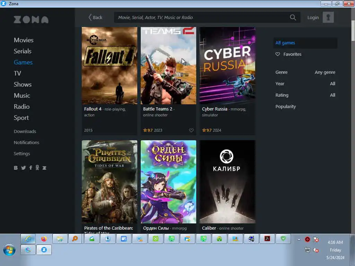
Task: Open Internet Explorer from taskbar
Action: pos(28,239)
